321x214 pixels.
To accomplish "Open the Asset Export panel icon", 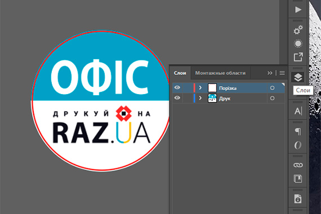I will 298,57.
